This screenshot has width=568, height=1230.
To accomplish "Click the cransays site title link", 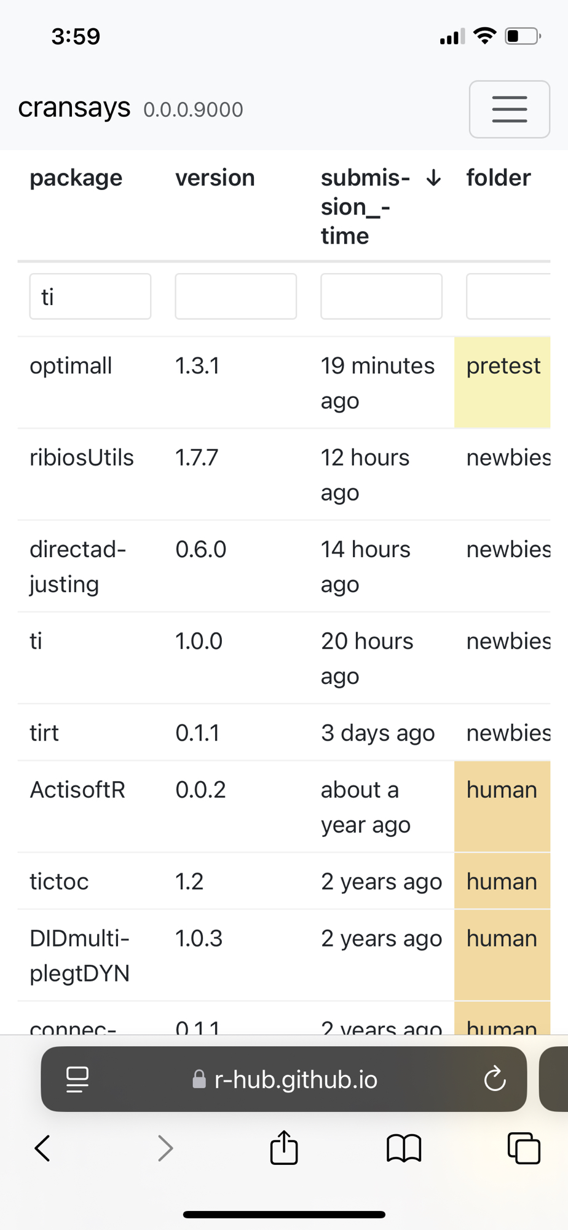I will [74, 108].
